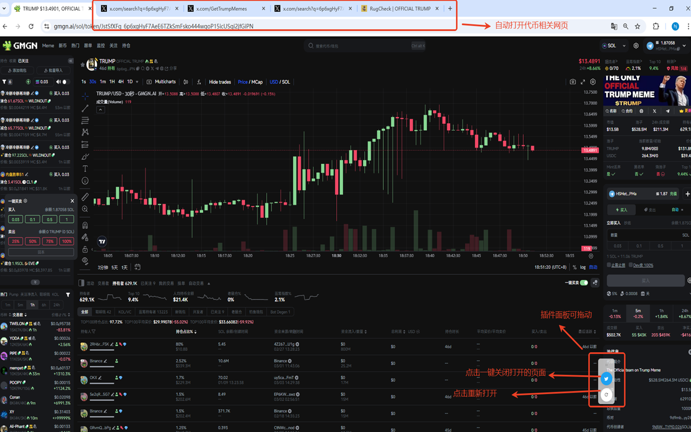Click the browser address bar
This screenshot has width=691, height=432.
point(324,26)
